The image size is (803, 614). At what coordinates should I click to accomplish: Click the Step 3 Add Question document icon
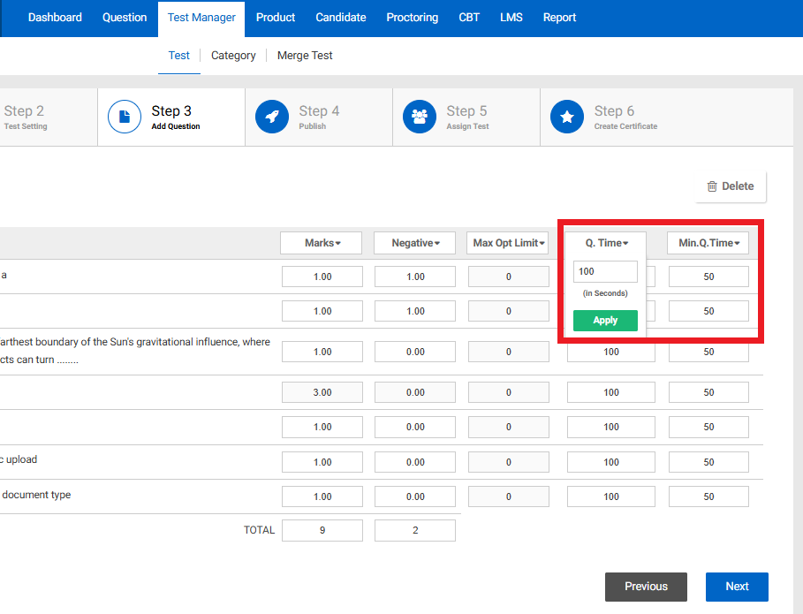click(x=125, y=117)
